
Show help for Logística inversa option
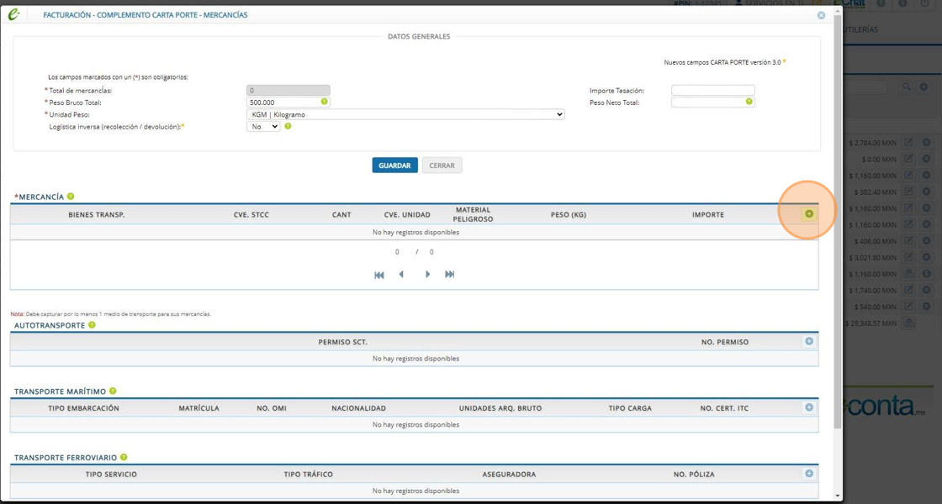point(288,126)
